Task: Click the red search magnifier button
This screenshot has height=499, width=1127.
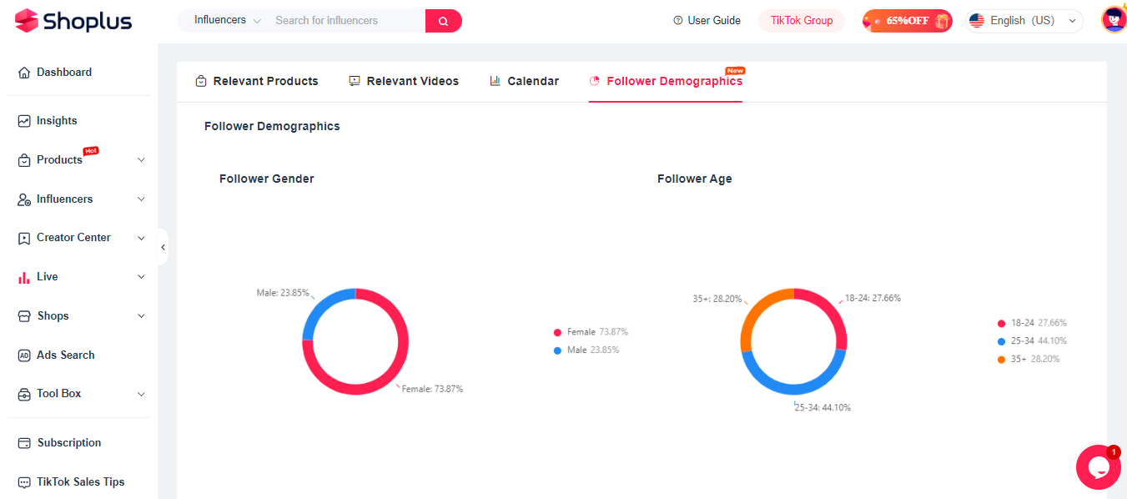Action: 444,21
